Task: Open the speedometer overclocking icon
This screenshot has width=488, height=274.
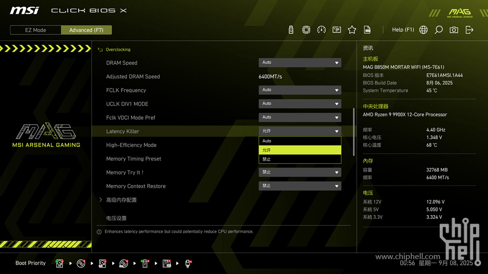Action: [322, 30]
